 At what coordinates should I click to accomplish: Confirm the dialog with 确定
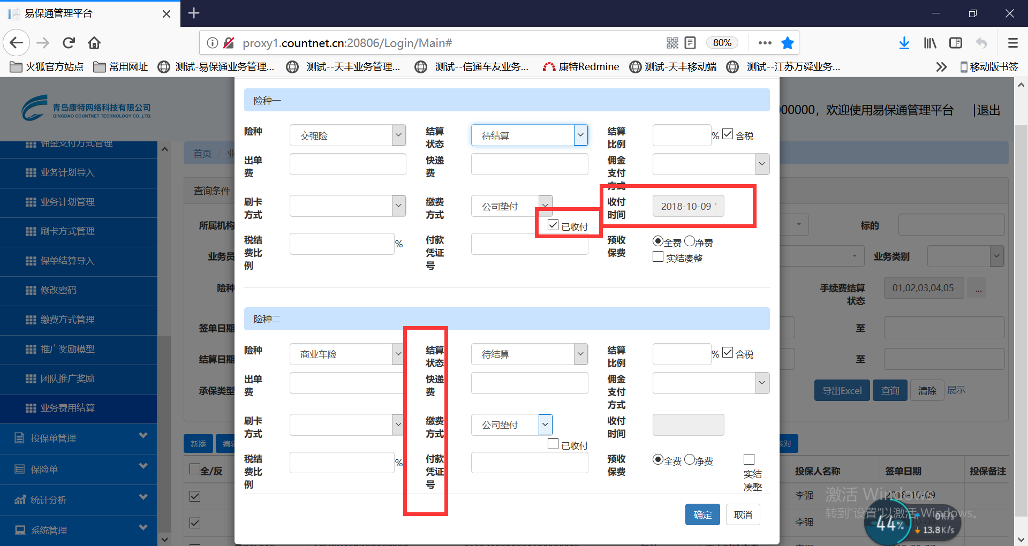coord(702,515)
